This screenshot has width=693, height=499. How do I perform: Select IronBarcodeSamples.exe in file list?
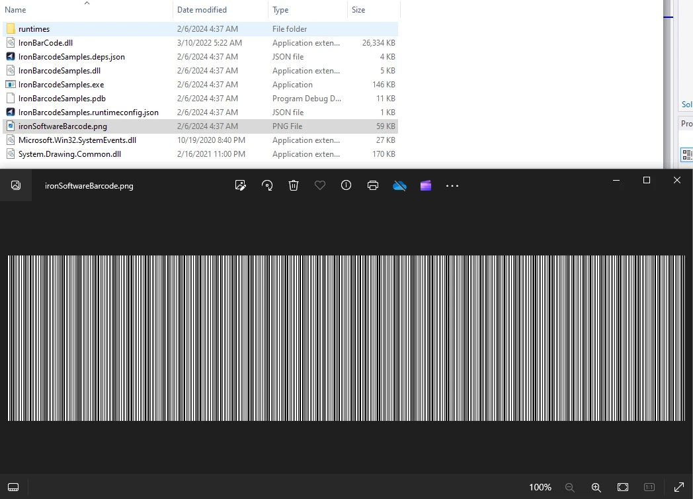click(61, 85)
